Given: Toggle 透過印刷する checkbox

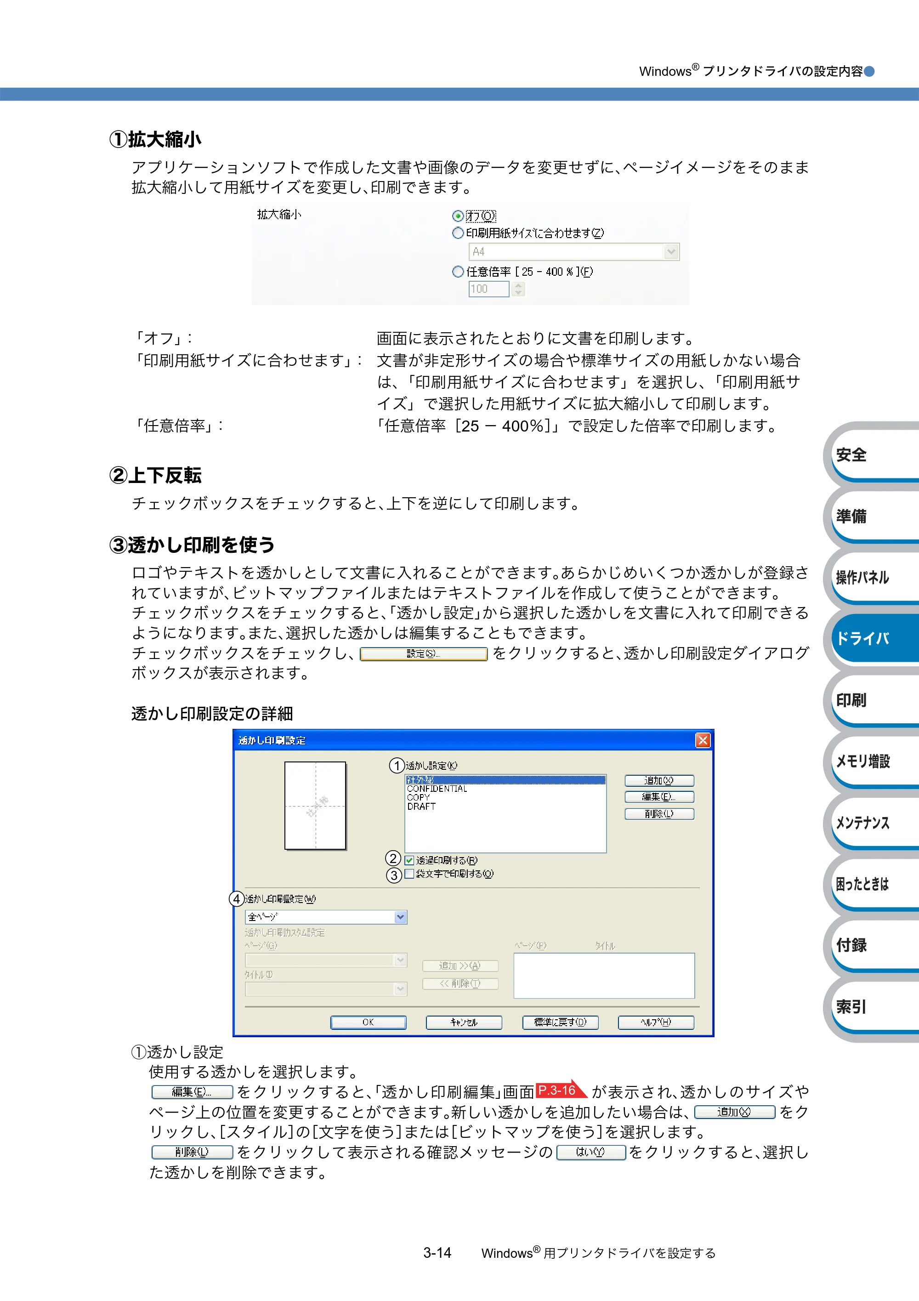Looking at the screenshot, I should pyautogui.click(x=409, y=860).
